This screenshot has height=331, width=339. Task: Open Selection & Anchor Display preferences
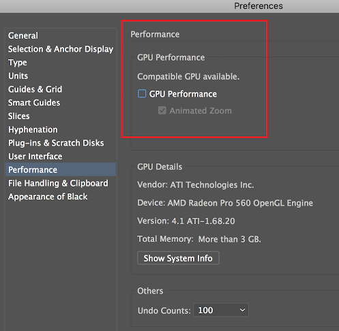click(61, 49)
